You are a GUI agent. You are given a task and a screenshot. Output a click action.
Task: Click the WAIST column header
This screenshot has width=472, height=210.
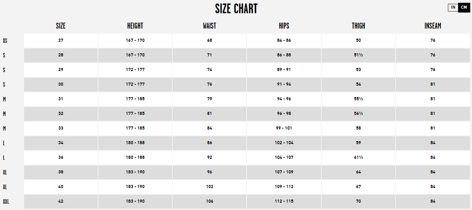209,26
